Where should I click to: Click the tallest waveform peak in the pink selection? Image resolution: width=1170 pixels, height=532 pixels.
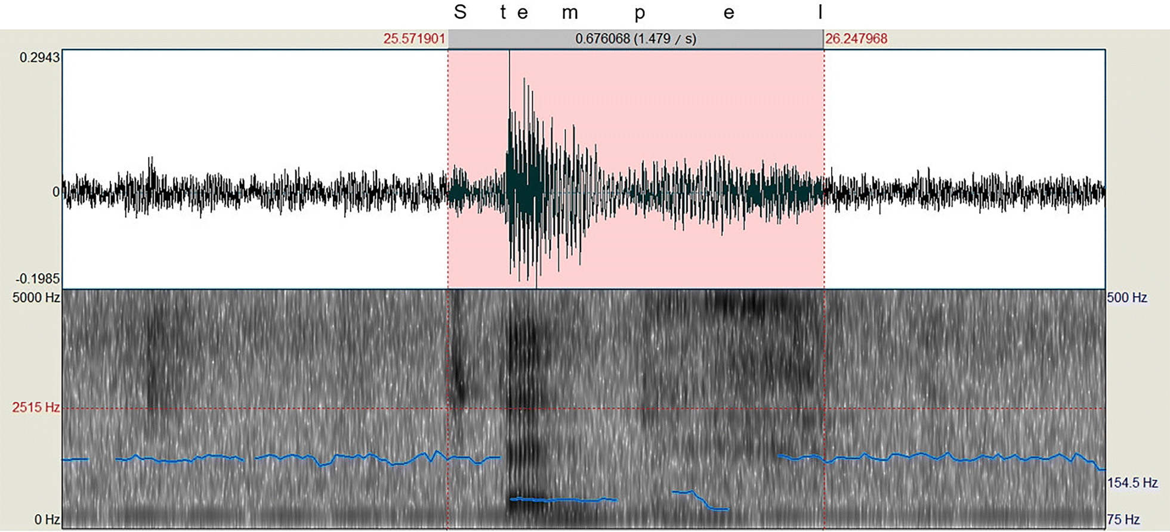(509, 80)
